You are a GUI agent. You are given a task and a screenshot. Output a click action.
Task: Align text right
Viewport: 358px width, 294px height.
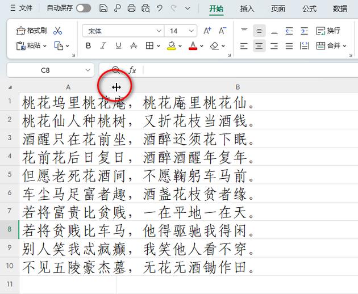(x=274, y=45)
